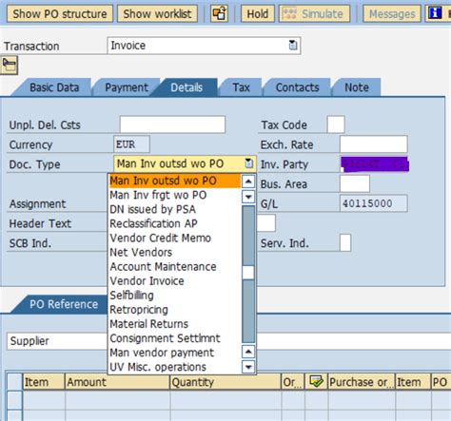Screen dimensions: 451x421
Task: Choose Man Inv outsd wo PO option
Action: click(x=174, y=181)
